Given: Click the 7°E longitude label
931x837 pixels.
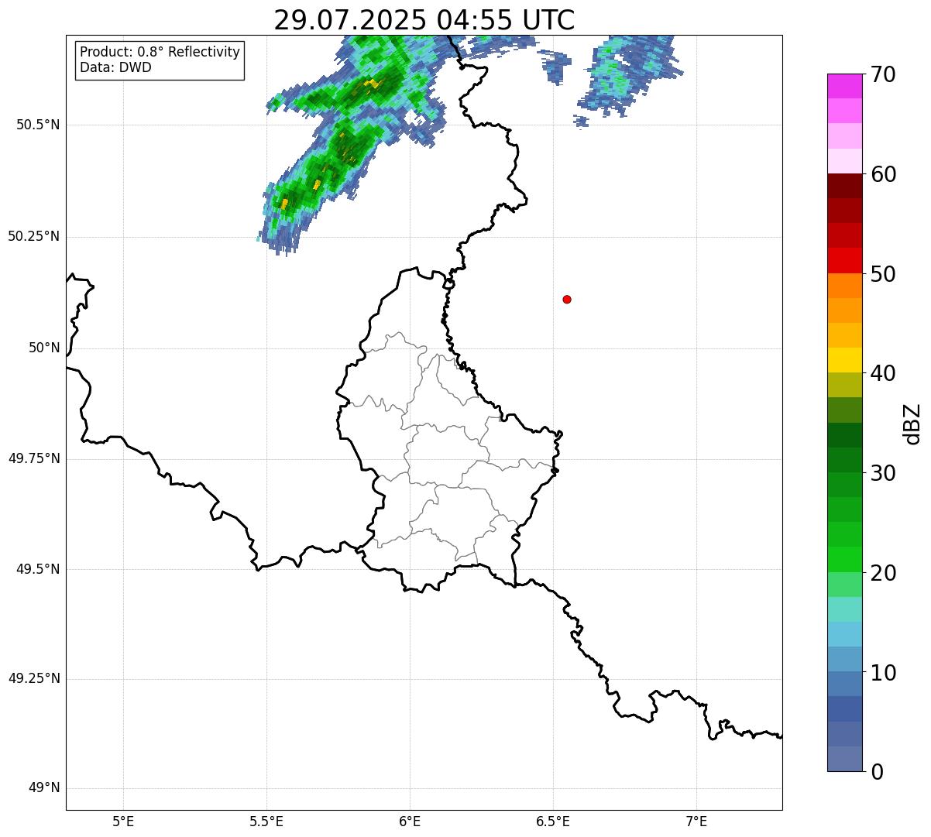Looking at the screenshot, I should pos(696,821).
